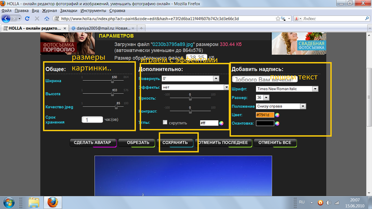Open color picker beside outline swatch

277,123
